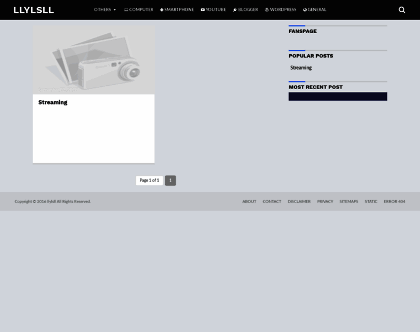420x332 pixels.
Task: Click the plug icon beside Blogger
Action: [235, 10]
